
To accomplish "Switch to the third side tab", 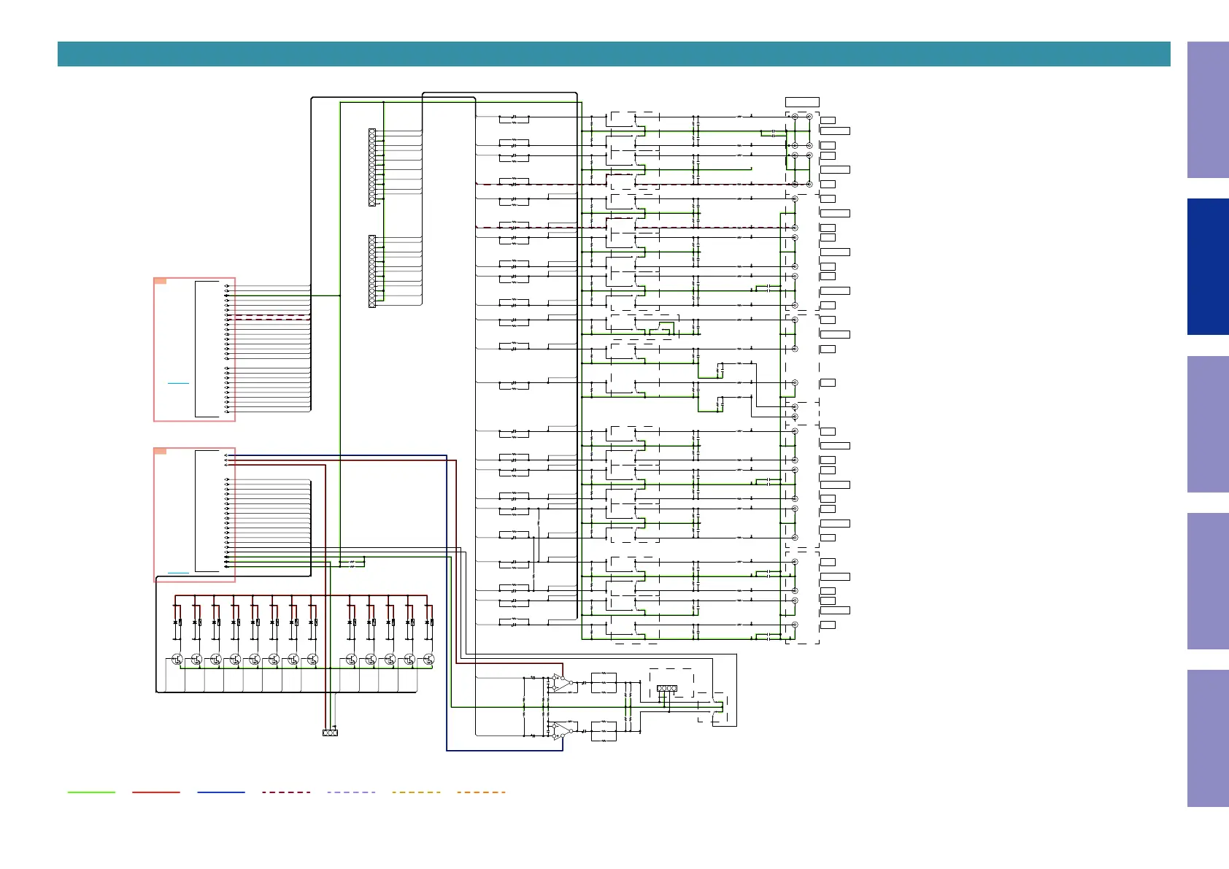I will (1208, 424).
